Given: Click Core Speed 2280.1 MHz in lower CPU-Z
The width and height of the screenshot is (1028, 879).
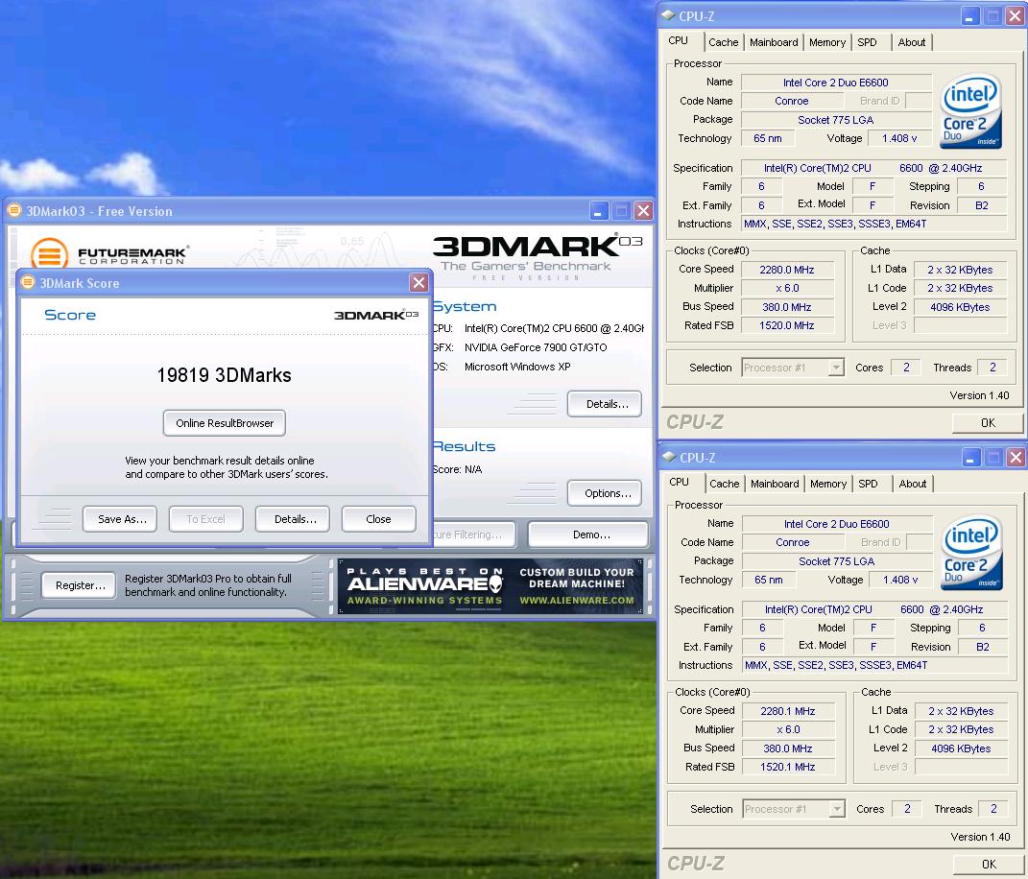Looking at the screenshot, I should coord(788,710).
